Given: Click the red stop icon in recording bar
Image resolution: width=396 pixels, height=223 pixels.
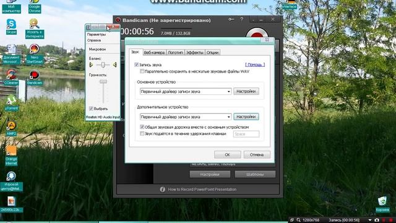Looking at the screenshot, I should click(391, 221).
